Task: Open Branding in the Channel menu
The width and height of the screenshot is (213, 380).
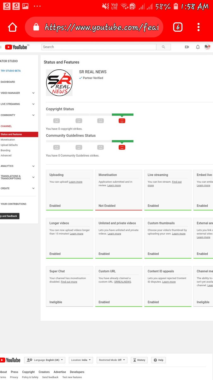Action: click(5, 150)
